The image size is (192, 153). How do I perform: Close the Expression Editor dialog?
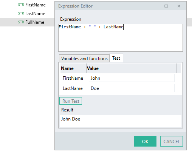coord(179,6)
